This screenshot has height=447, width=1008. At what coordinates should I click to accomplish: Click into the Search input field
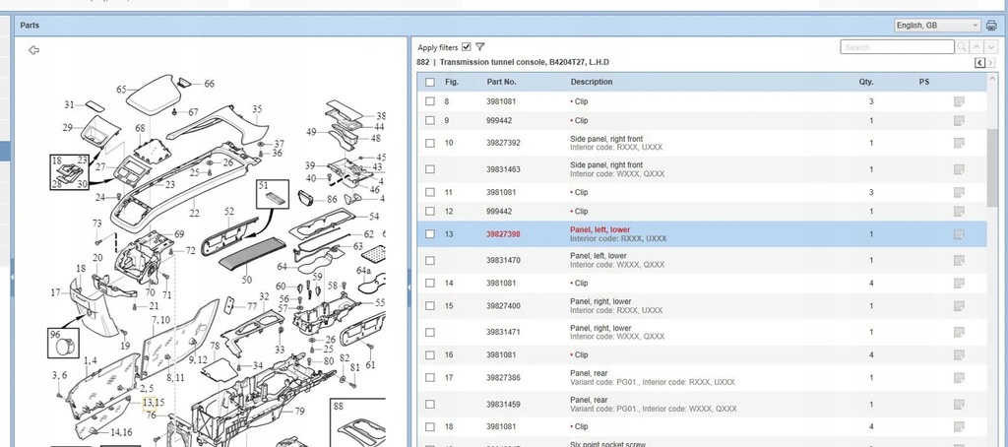898,47
